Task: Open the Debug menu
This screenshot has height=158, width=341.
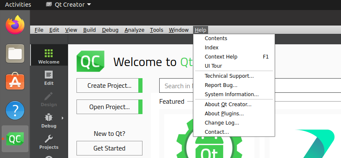Action: coord(110,30)
